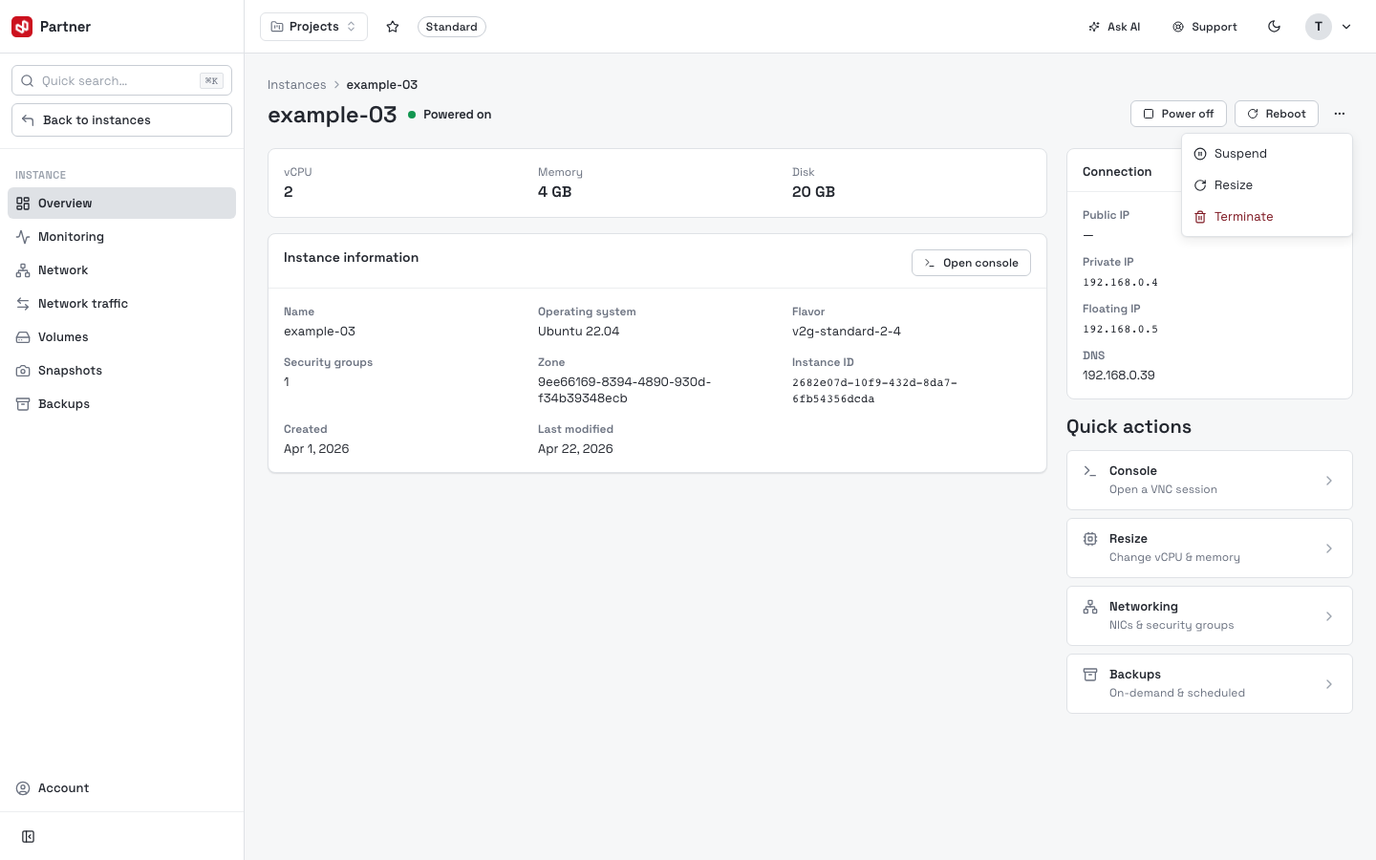Click the Network traffic arrows icon
The image size is (1376, 860).
(x=23, y=304)
